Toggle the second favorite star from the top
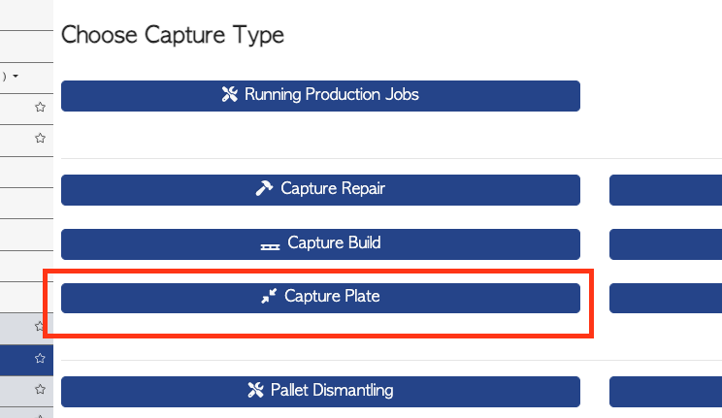The width and height of the screenshot is (722, 418). pos(40,138)
